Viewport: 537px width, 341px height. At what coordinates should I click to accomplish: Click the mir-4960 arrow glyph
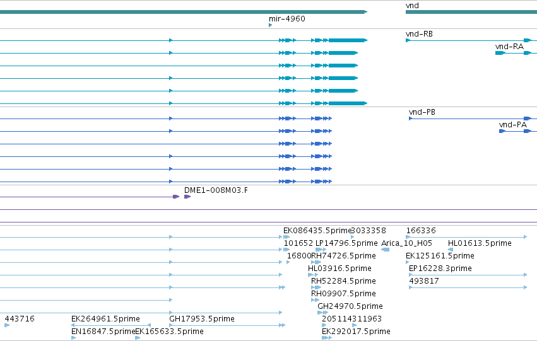click(271, 25)
